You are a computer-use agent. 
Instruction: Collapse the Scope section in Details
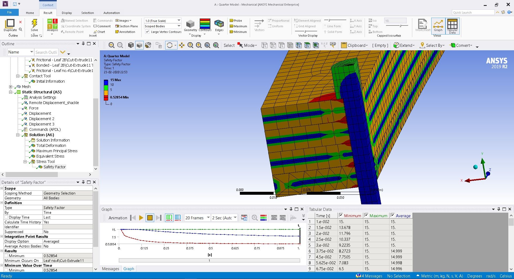(x=2, y=188)
